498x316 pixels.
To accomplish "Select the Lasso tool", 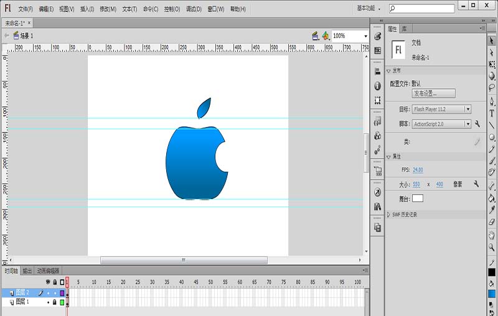I will coord(492,88).
